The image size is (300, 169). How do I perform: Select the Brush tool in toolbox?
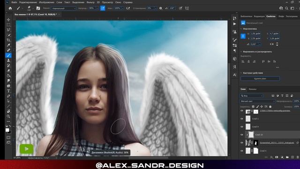point(8,55)
